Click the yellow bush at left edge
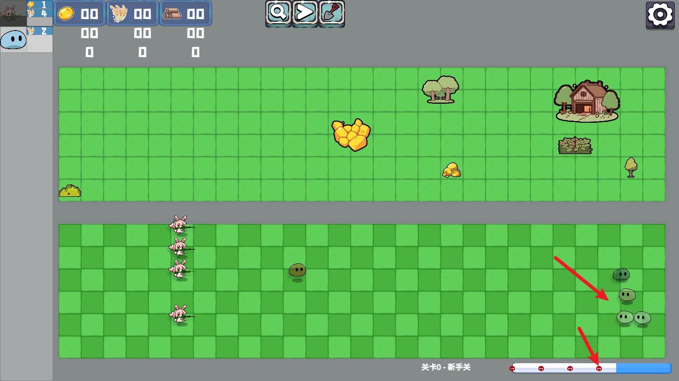 click(70, 191)
